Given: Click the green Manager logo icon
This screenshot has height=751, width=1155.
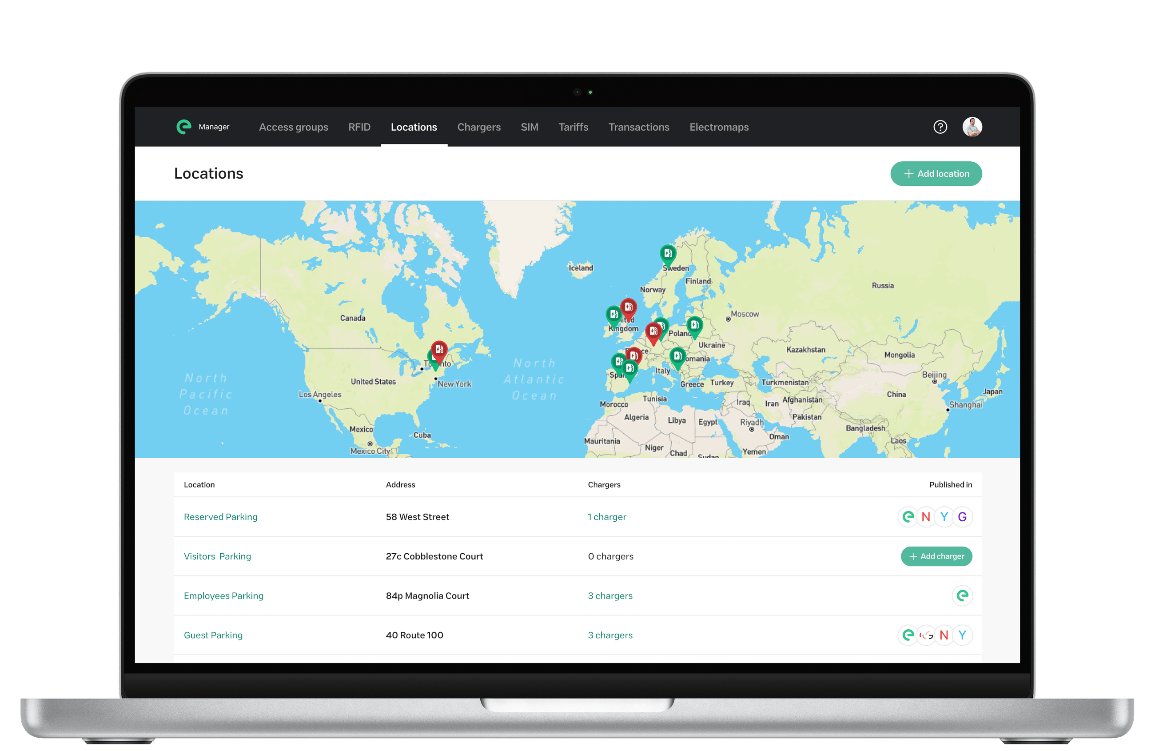Looking at the screenshot, I should [184, 127].
